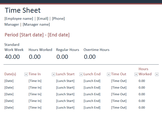
Task: Select the [Email] placeholder field
Action: 43,19
